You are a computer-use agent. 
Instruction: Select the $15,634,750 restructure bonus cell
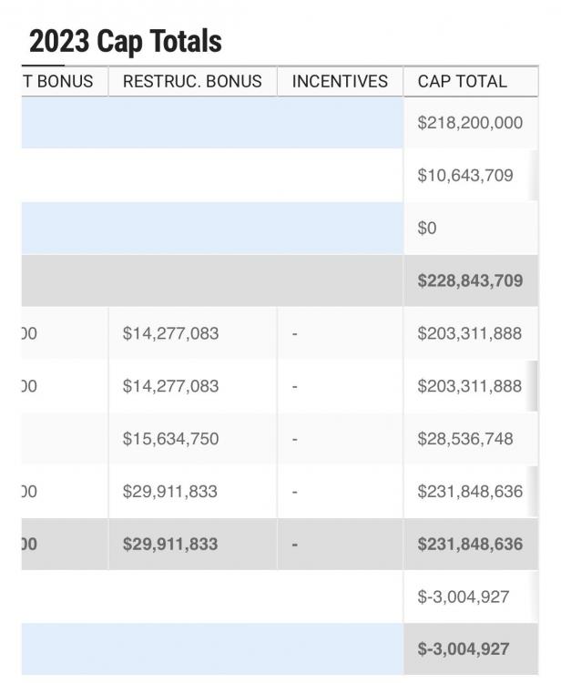(x=170, y=439)
